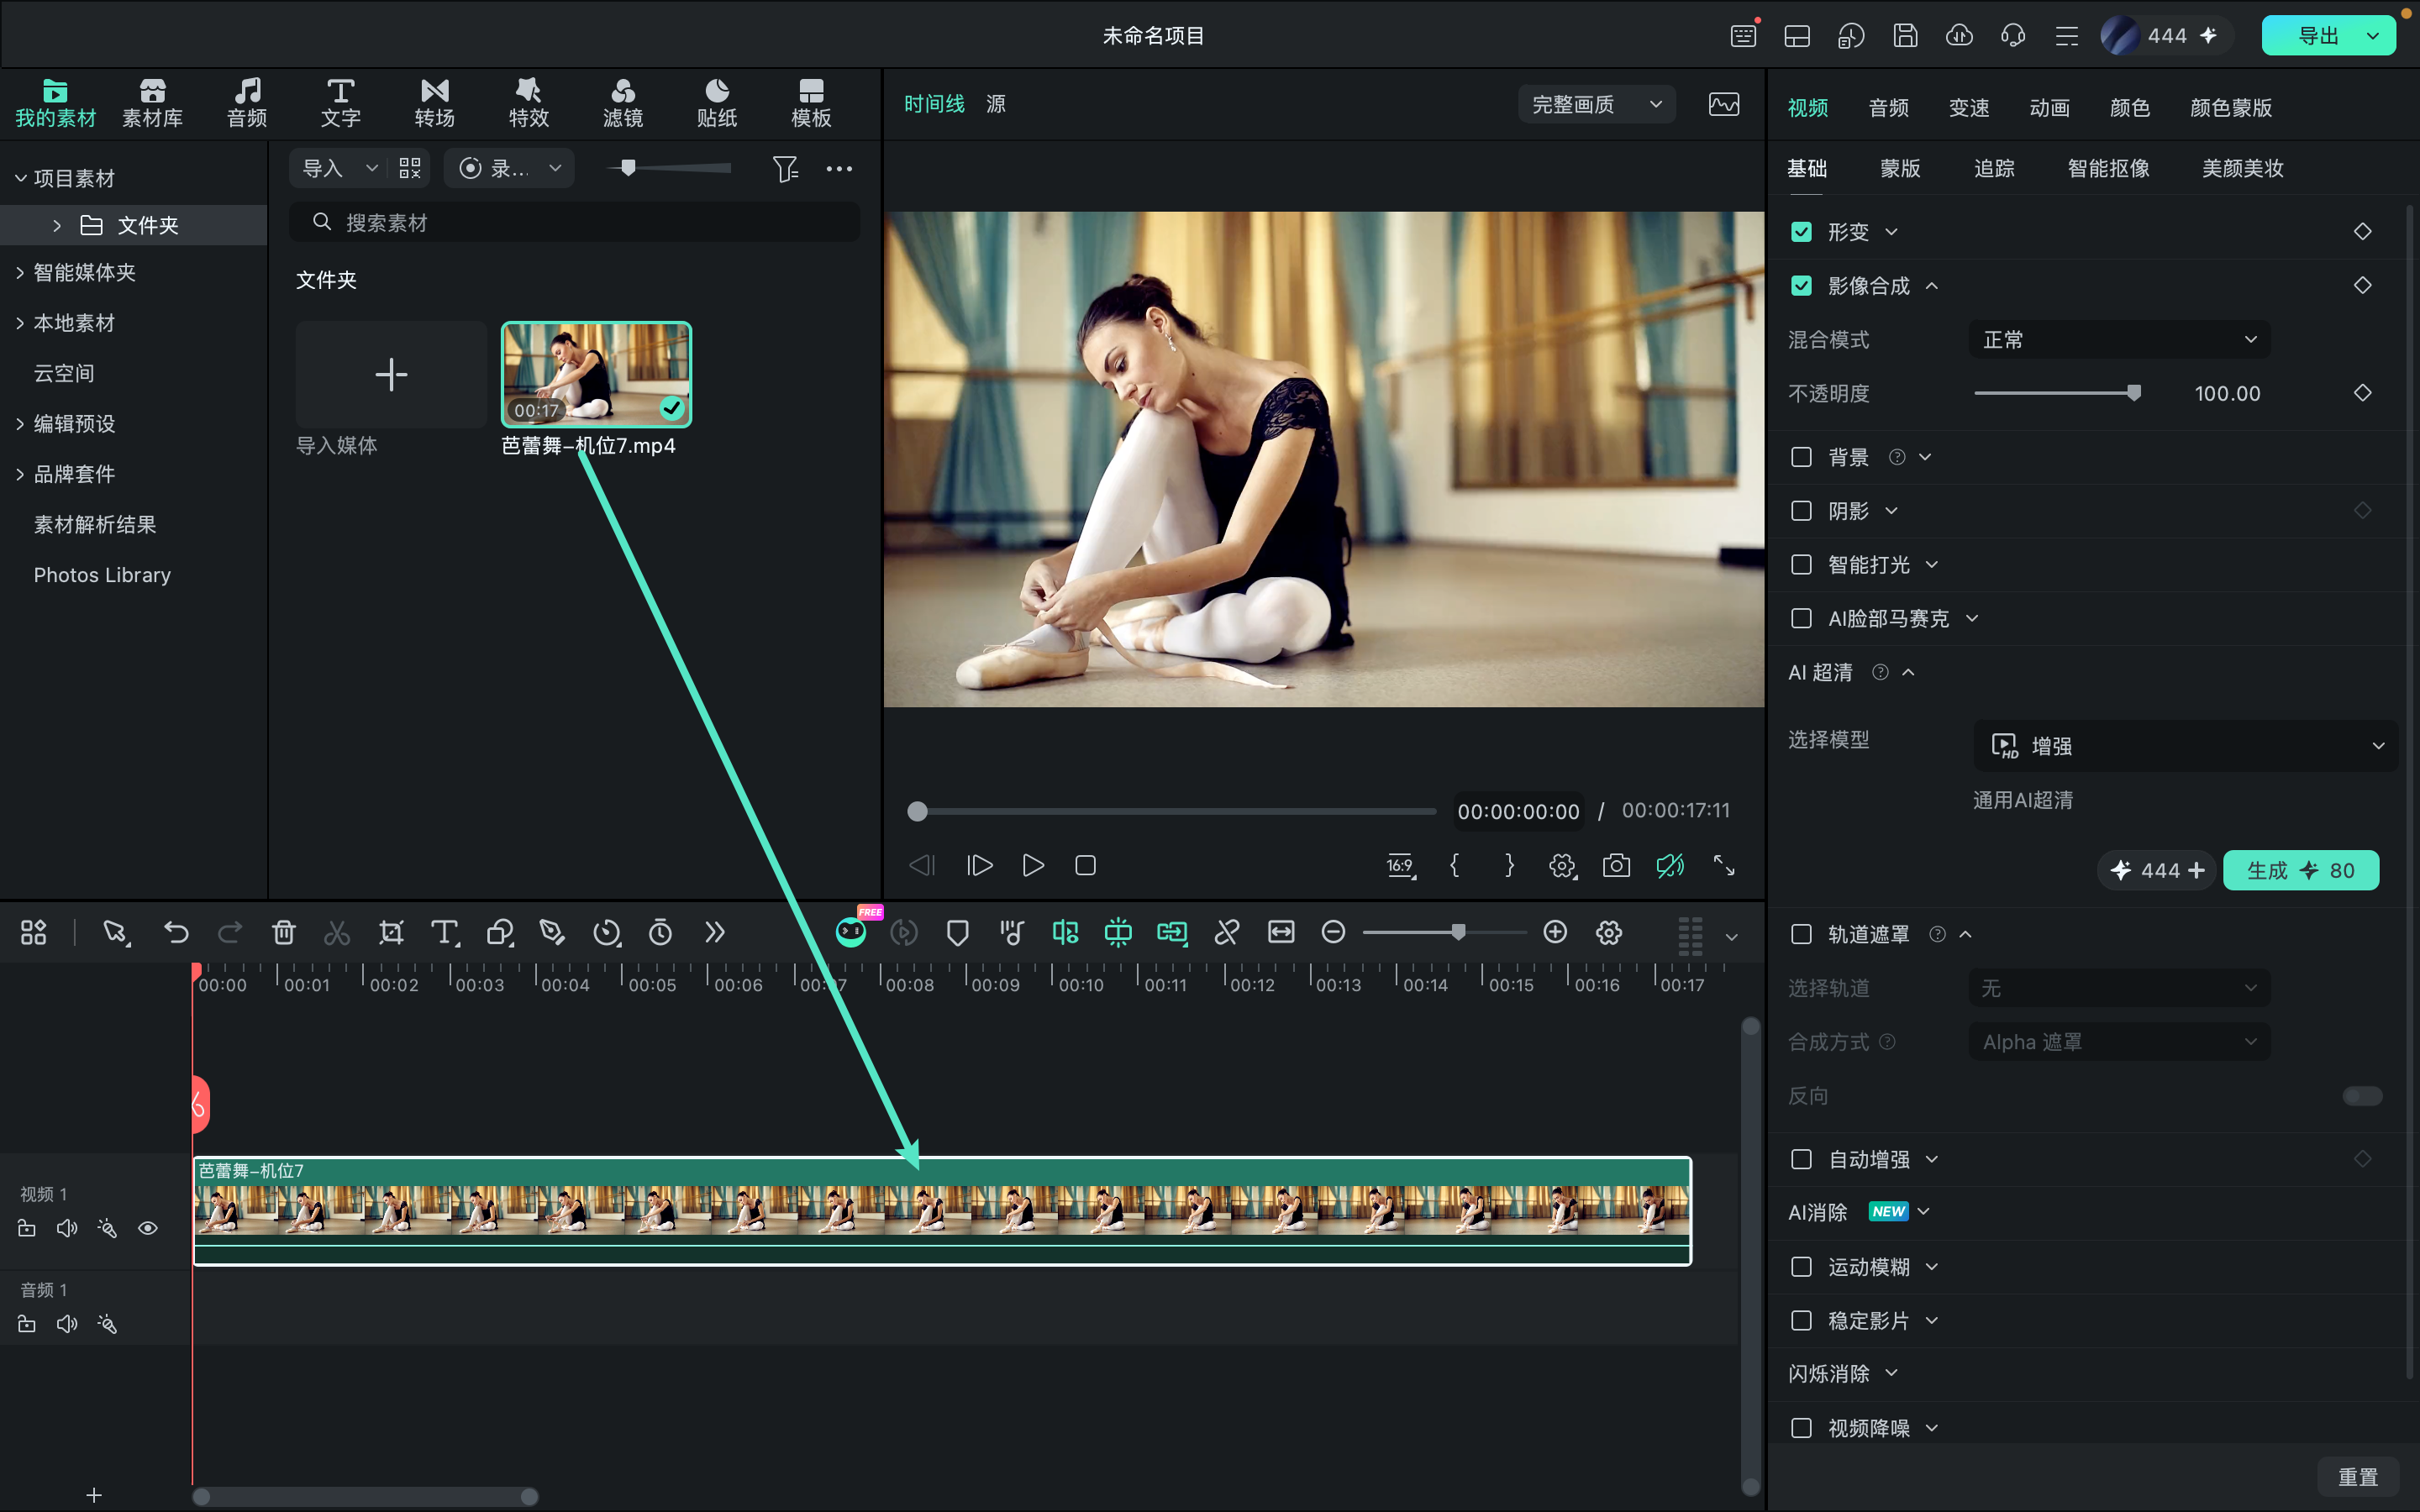Click the 搜索素材 search field
Viewport: 2420px width, 1512px height.
tap(574, 222)
